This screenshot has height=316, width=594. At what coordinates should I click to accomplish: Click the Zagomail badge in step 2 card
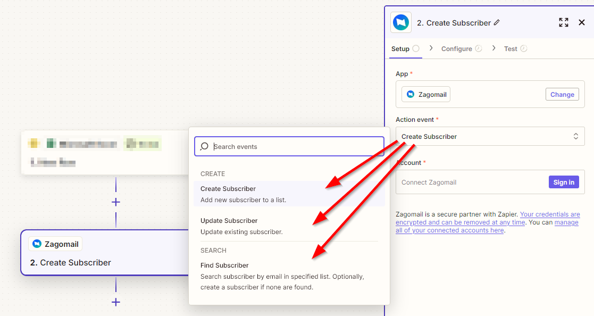(55, 244)
